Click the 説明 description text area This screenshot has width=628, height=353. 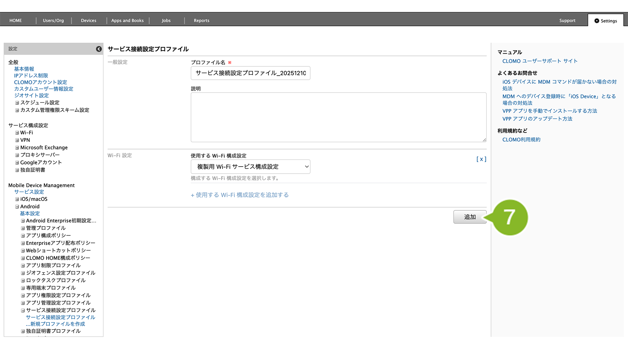click(338, 117)
